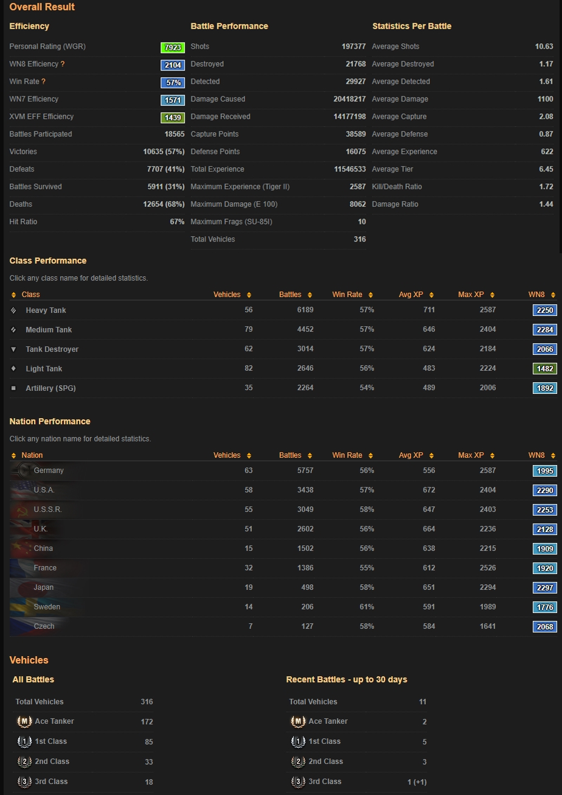Sort Class Performance by Battles column
The image size is (562, 795).
[x=294, y=295]
